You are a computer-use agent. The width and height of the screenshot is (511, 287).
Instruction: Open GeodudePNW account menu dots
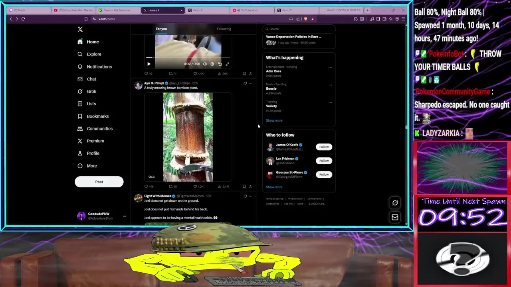[124, 216]
